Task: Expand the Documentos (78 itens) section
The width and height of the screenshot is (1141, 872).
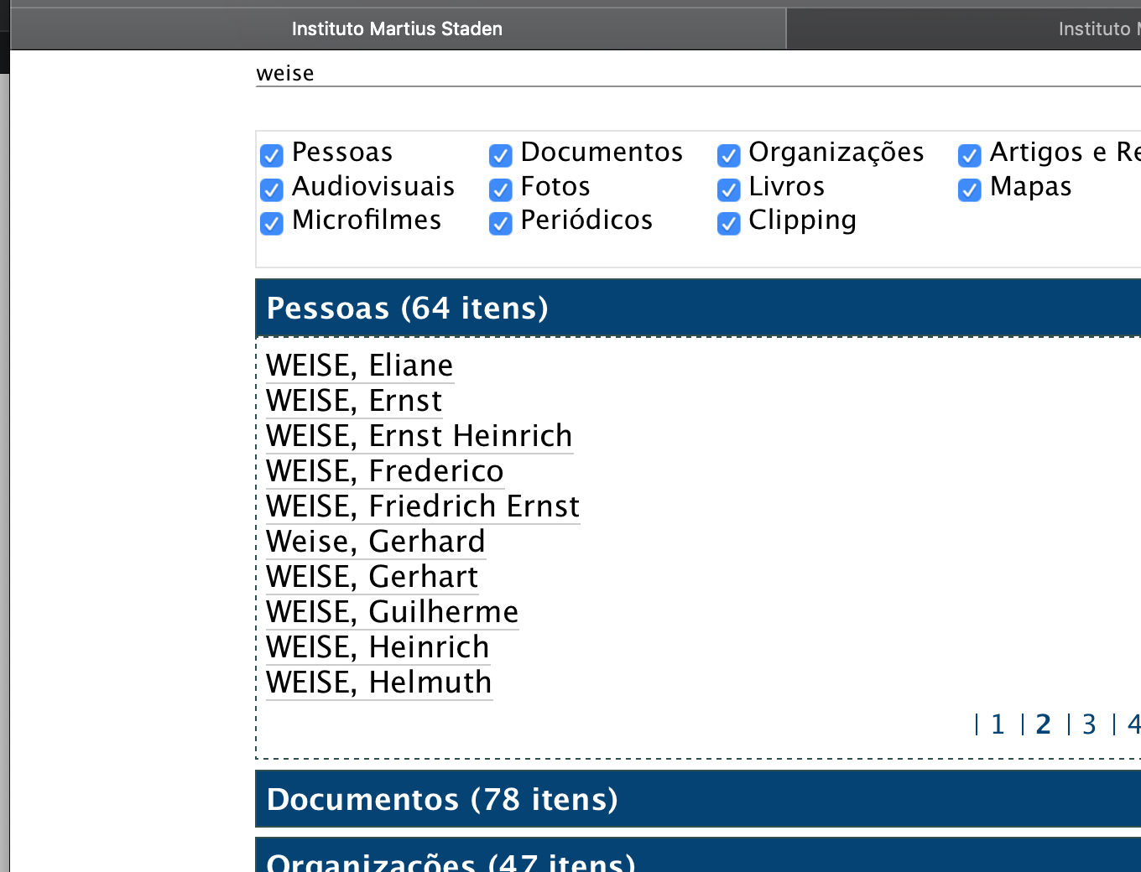Action: pos(442,800)
